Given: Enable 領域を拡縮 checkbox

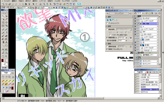Looking at the screenshot, I should [107, 47].
